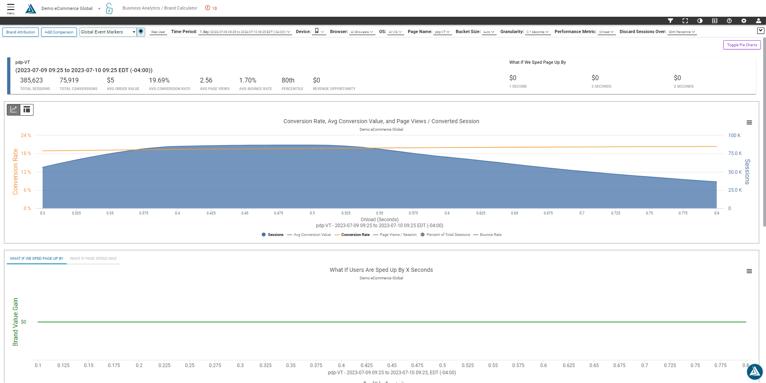This screenshot has height=383, width=766.
Task: Click the Toggle Pie Charts button
Action: click(742, 45)
